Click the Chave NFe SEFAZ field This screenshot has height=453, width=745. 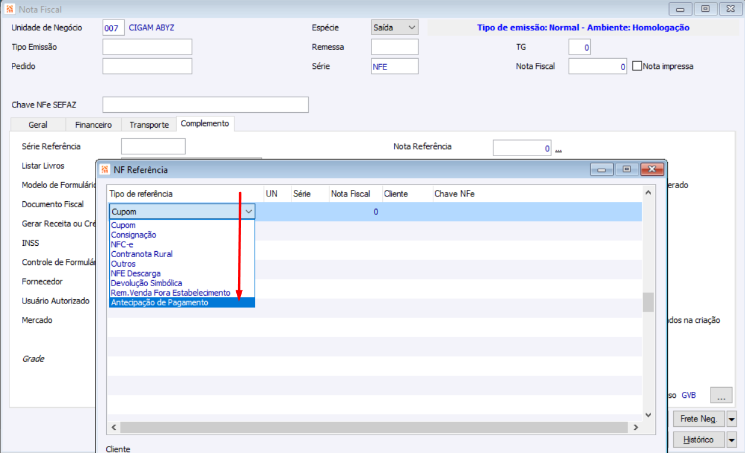pos(205,105)
